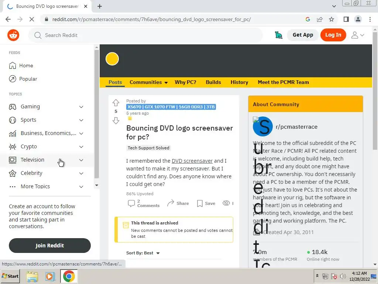Share this page via address bar icon
The width and height of the screenshot is (378, 284).
pyautogui.click(x=320, y=19)
